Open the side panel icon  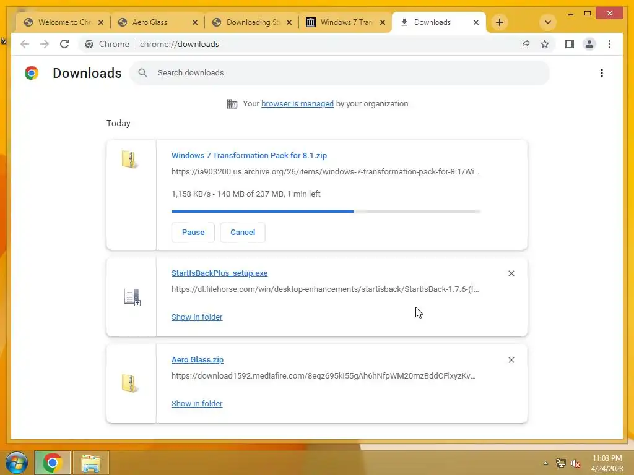tap(570, 44)
